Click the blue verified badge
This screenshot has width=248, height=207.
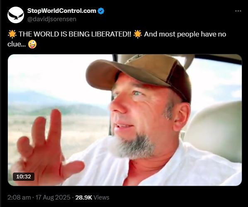coord(101,11)
